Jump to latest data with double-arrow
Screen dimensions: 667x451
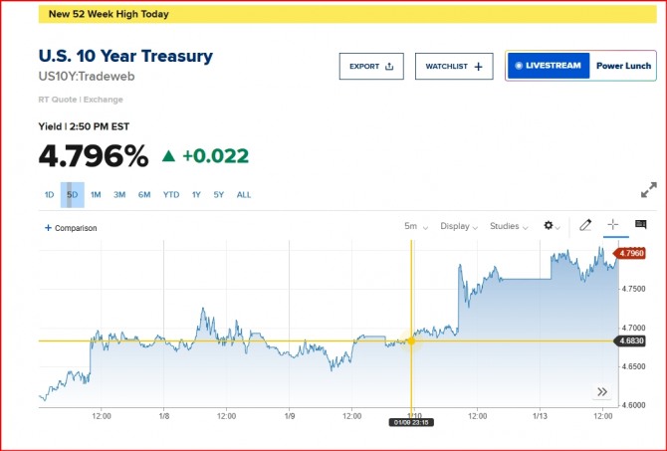coord(601,391)
